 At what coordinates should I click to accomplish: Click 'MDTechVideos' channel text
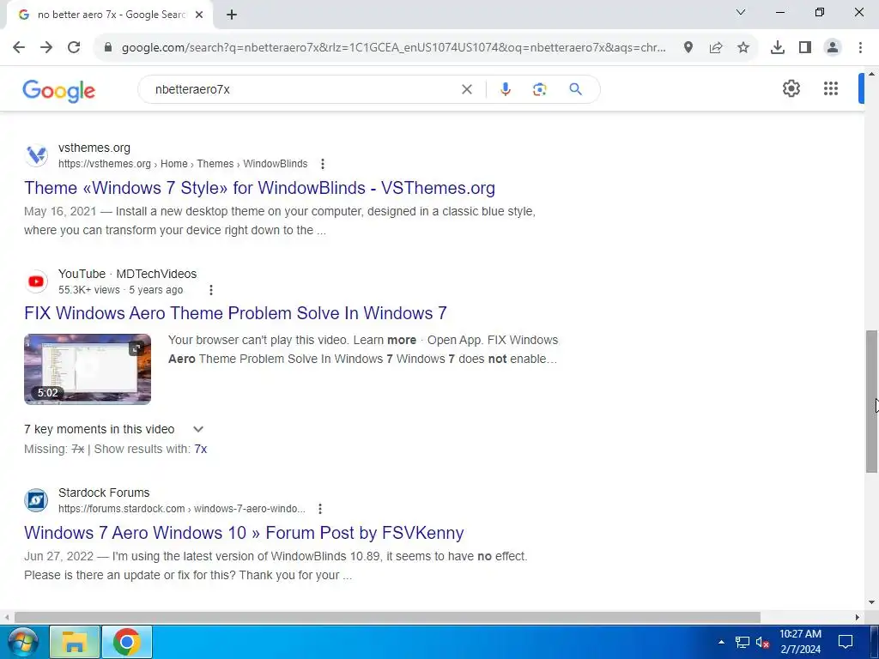coord(156,274)
